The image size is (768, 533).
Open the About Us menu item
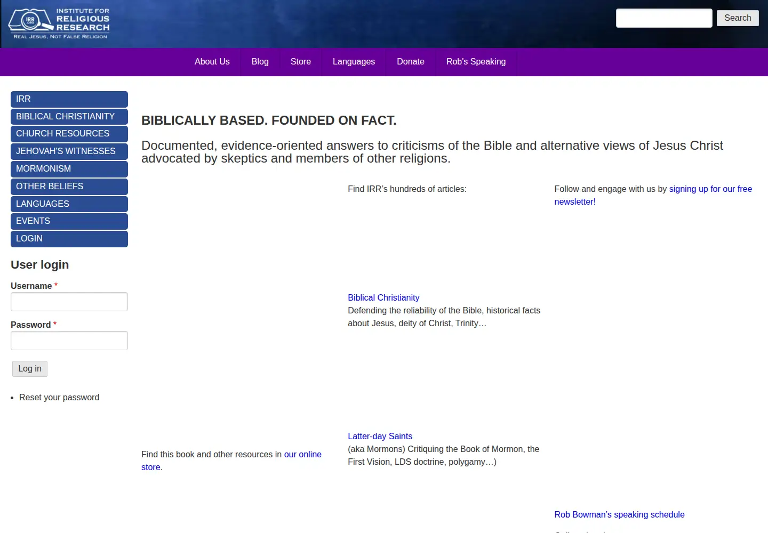tap(212, 62)
